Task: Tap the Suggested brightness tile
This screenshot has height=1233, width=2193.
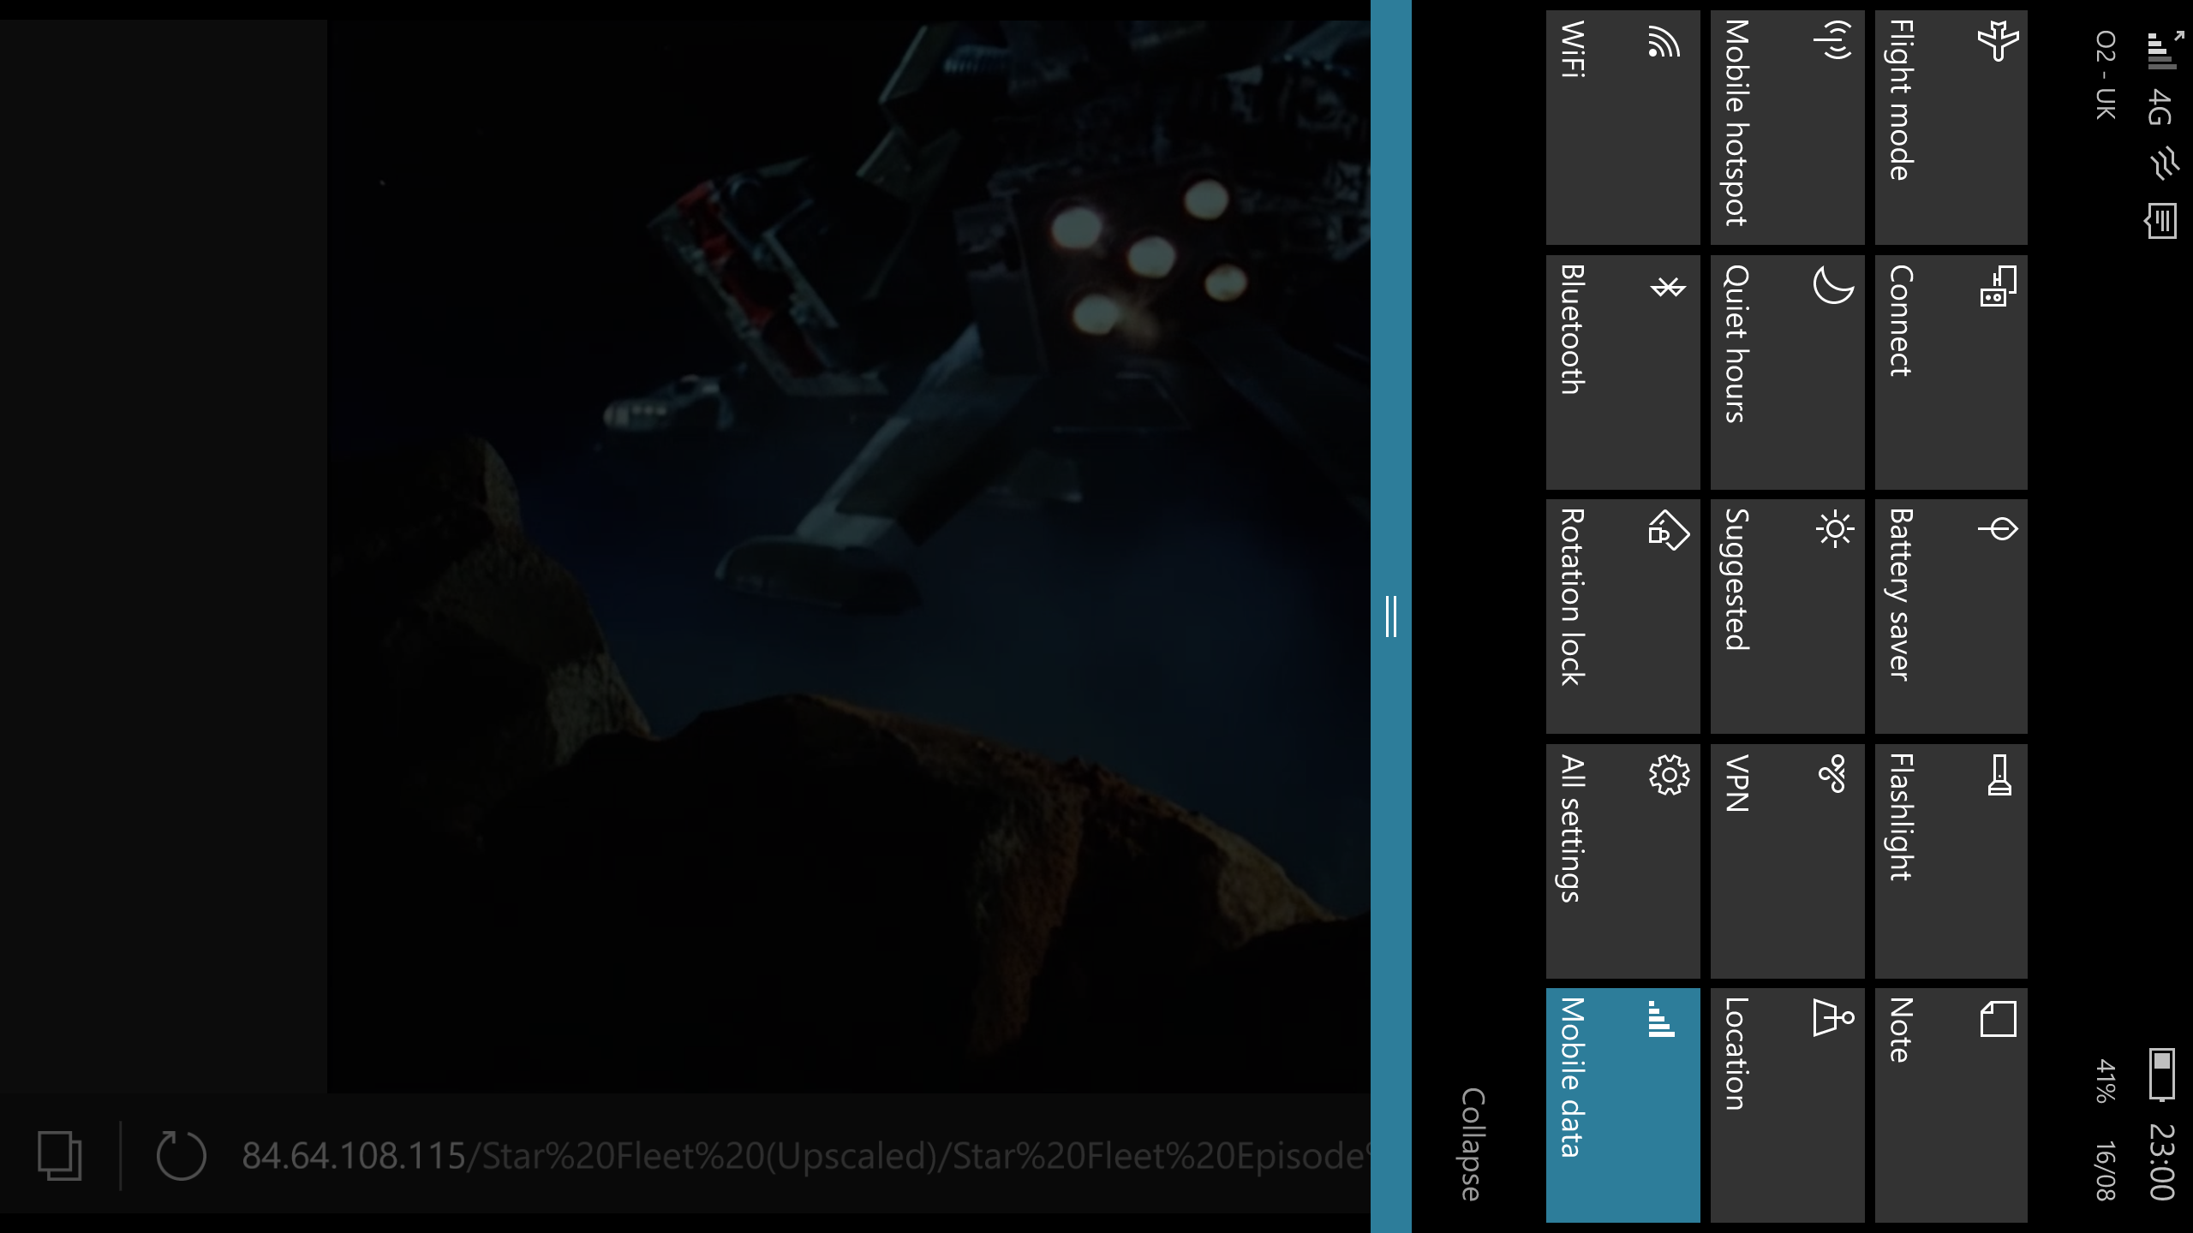Action: pyautogui.click(x=1787, y=616)
